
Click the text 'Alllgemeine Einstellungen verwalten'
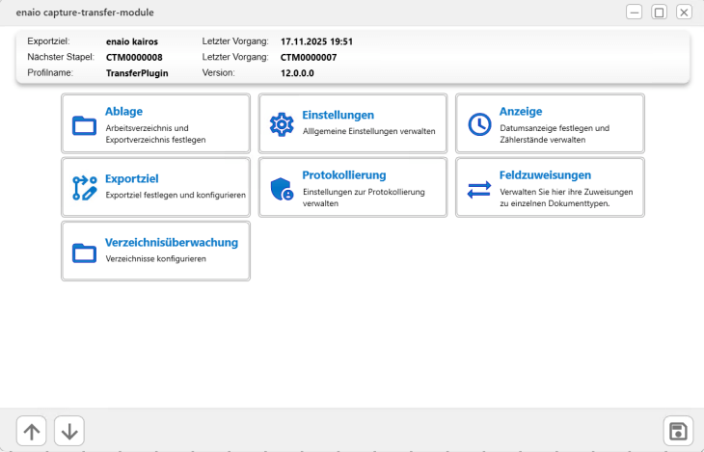tap(369, 131)
